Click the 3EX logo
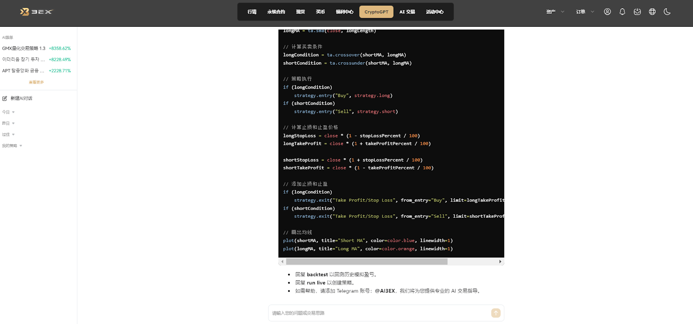 (x=36, y=12)
